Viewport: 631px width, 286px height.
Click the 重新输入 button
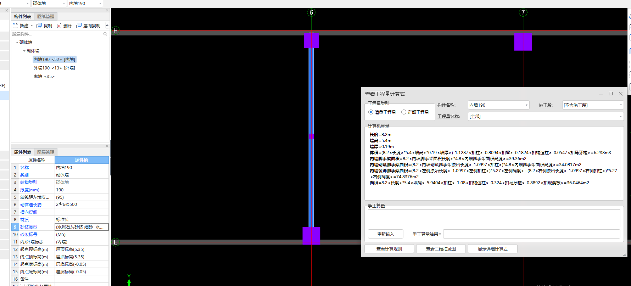386,234
